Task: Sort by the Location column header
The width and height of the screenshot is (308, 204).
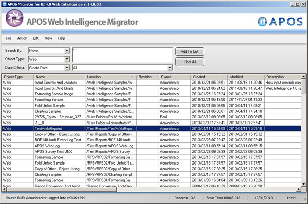Action: (x=111, y=77)
